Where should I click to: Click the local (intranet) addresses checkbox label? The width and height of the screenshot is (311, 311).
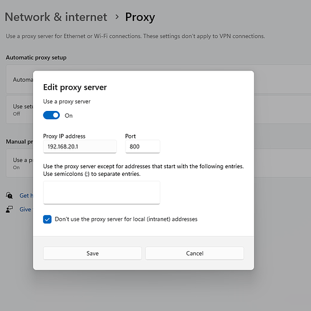(x=126, y=219)
